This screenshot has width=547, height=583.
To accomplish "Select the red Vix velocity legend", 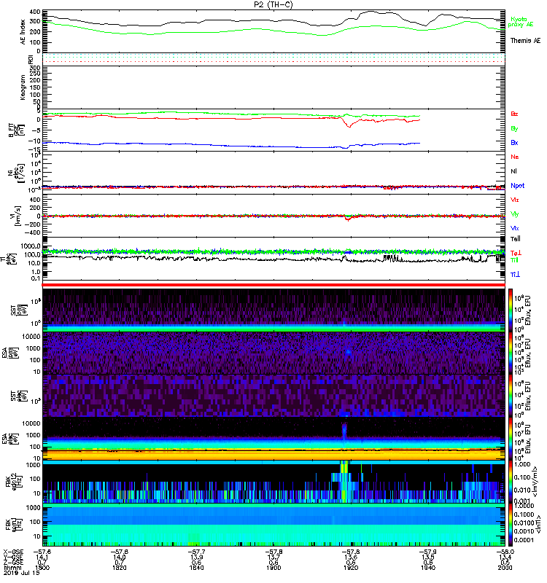I will (x=515, y=200).
